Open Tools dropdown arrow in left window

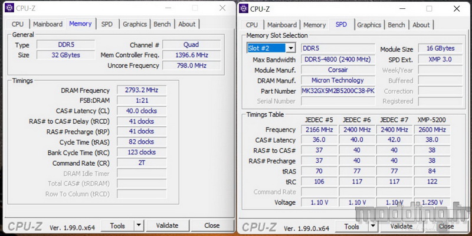click(x=139, y=225)
